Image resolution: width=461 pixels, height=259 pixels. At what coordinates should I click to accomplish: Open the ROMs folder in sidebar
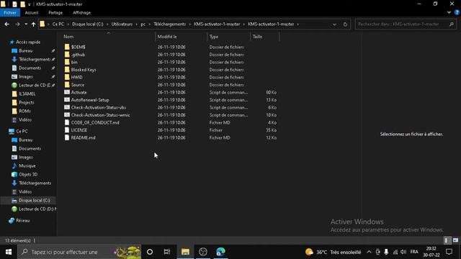pos(24,111)
